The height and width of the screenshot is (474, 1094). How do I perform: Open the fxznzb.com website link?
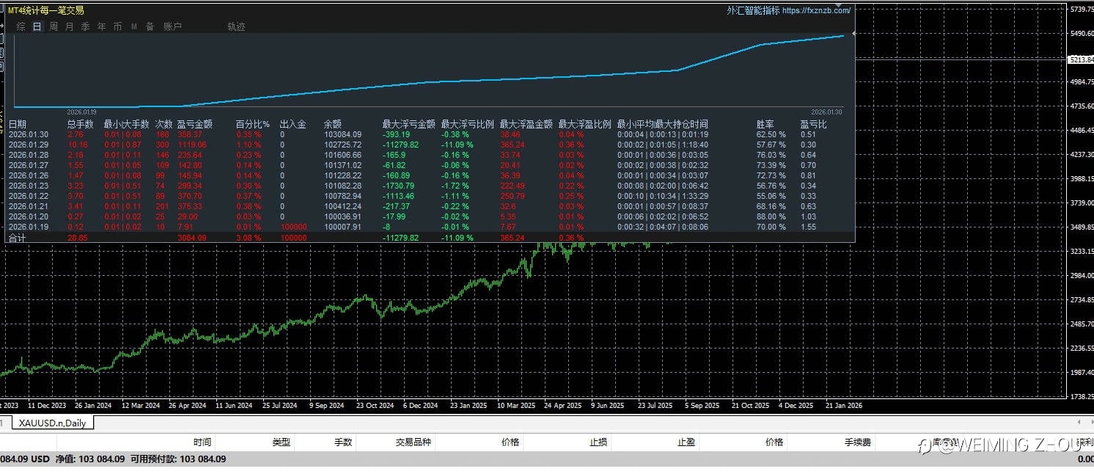(x=816, y=10)
